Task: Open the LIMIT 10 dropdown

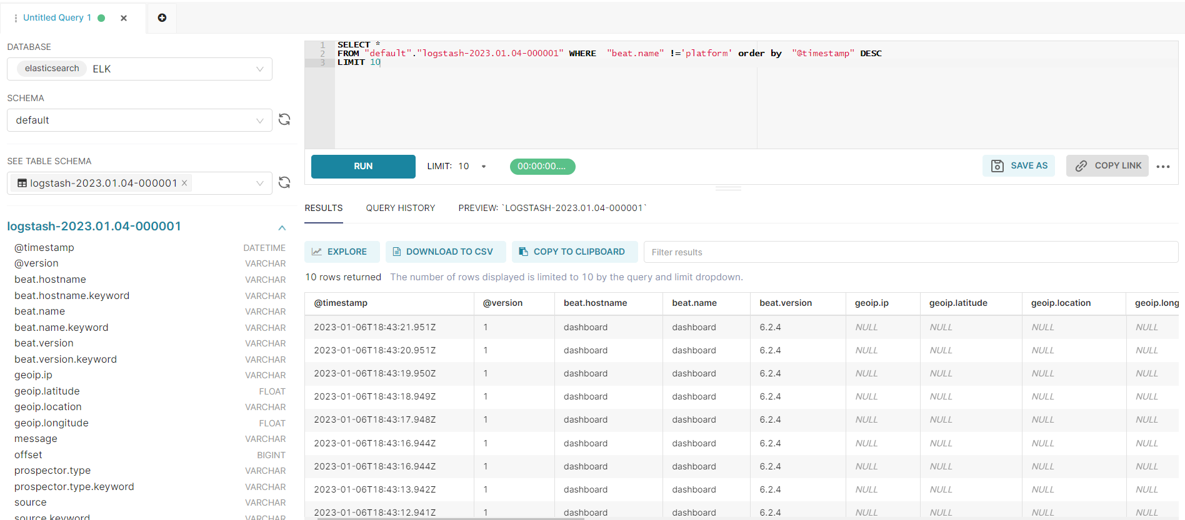Action: (x=483, y=166)
